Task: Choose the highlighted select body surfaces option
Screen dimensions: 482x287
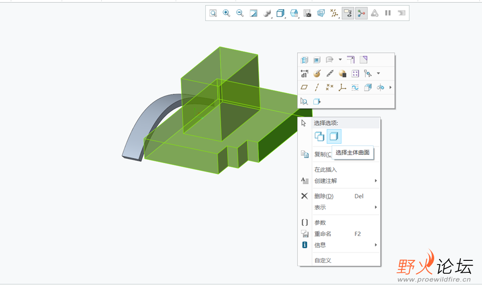Action: tap(334, 136)
